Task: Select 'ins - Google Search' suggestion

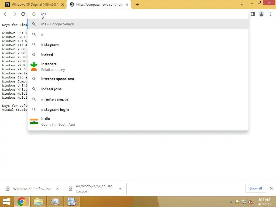Action: (138, 24)
